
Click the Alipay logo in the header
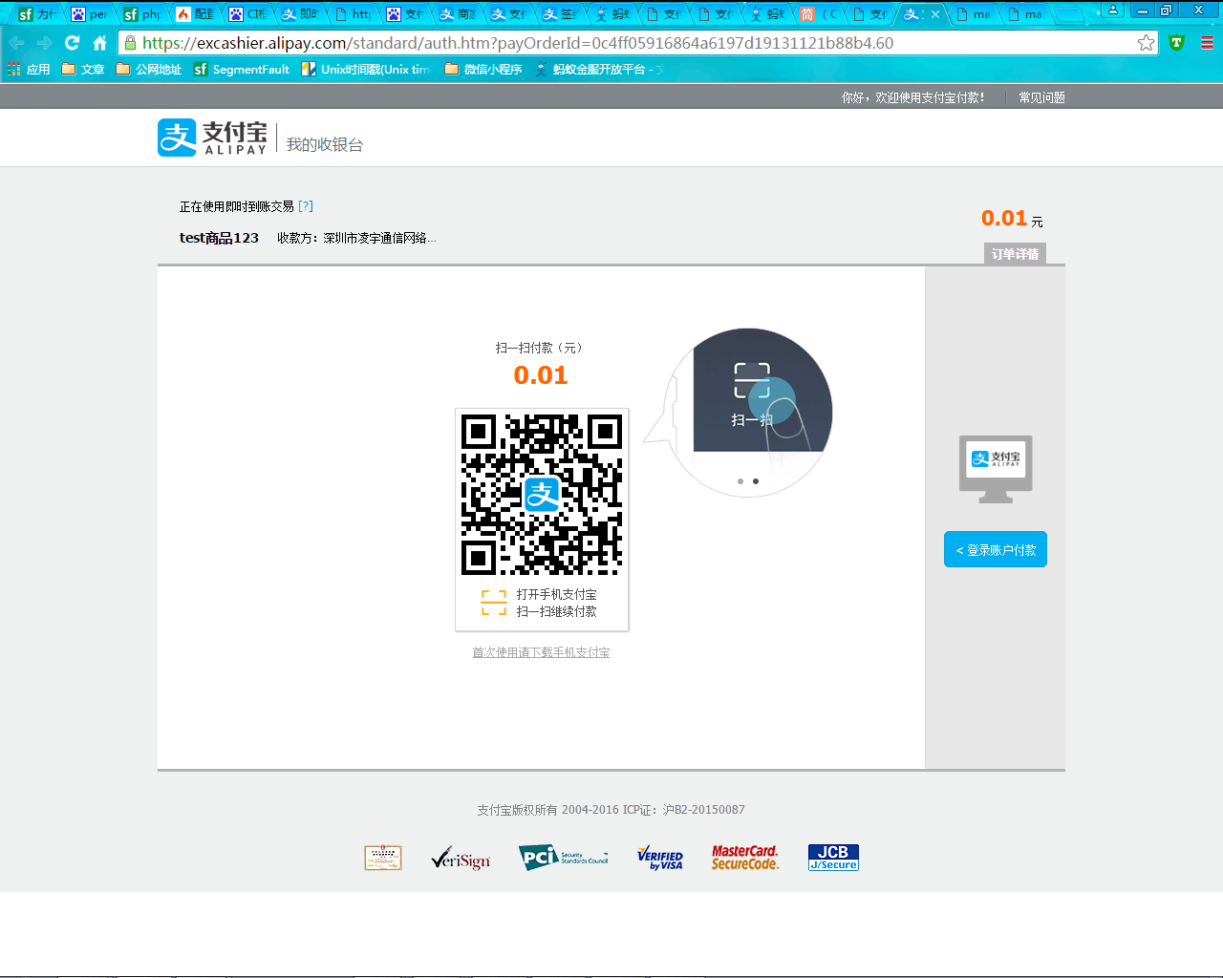tap(212, 138)
